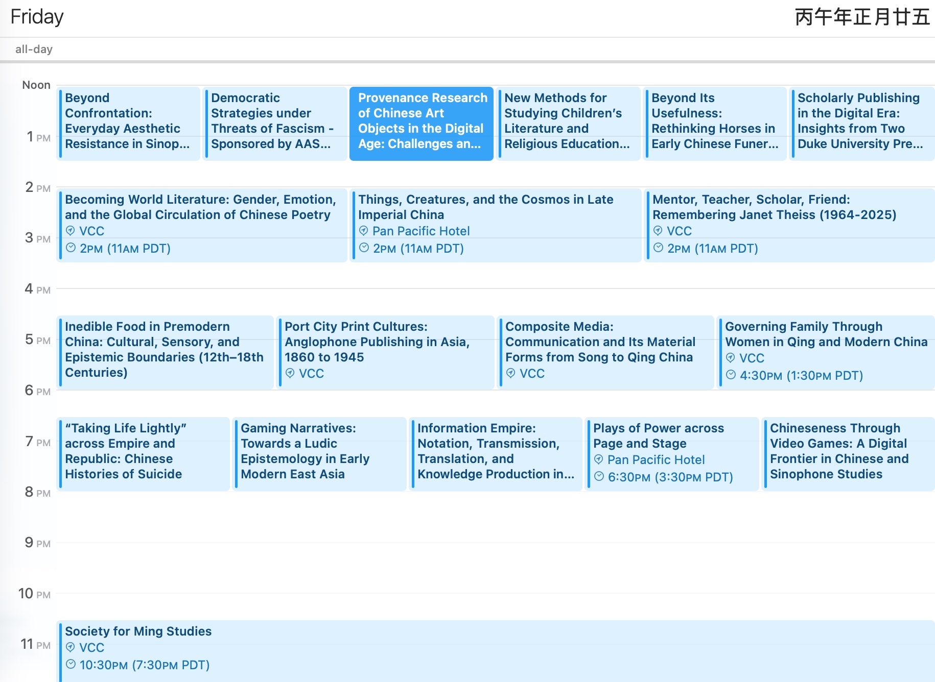935x682 pixels.
Task: Click location pin icon in Remembering Janet Theiss event
Action: point(658,231)
